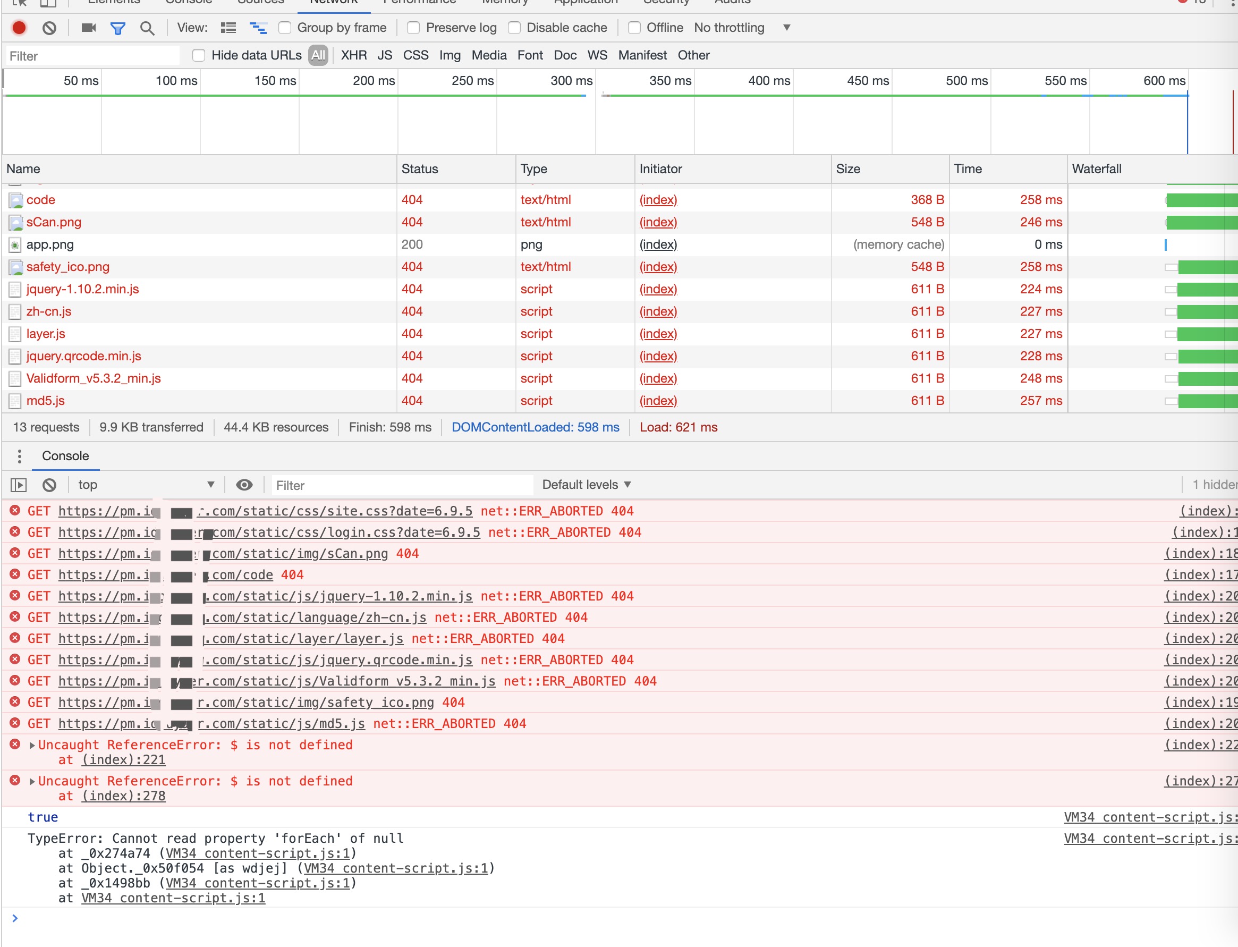
Task: Clear the console with the ban icon
Action: (49, 485)
